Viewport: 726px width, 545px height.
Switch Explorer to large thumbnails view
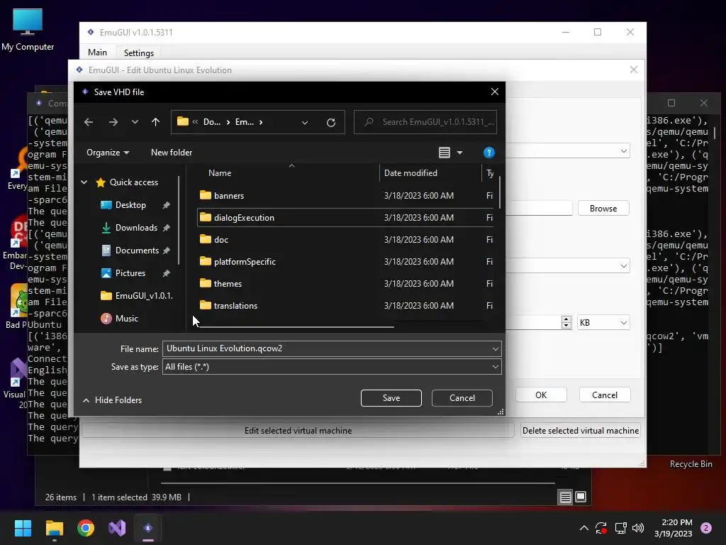pos(581,497)
